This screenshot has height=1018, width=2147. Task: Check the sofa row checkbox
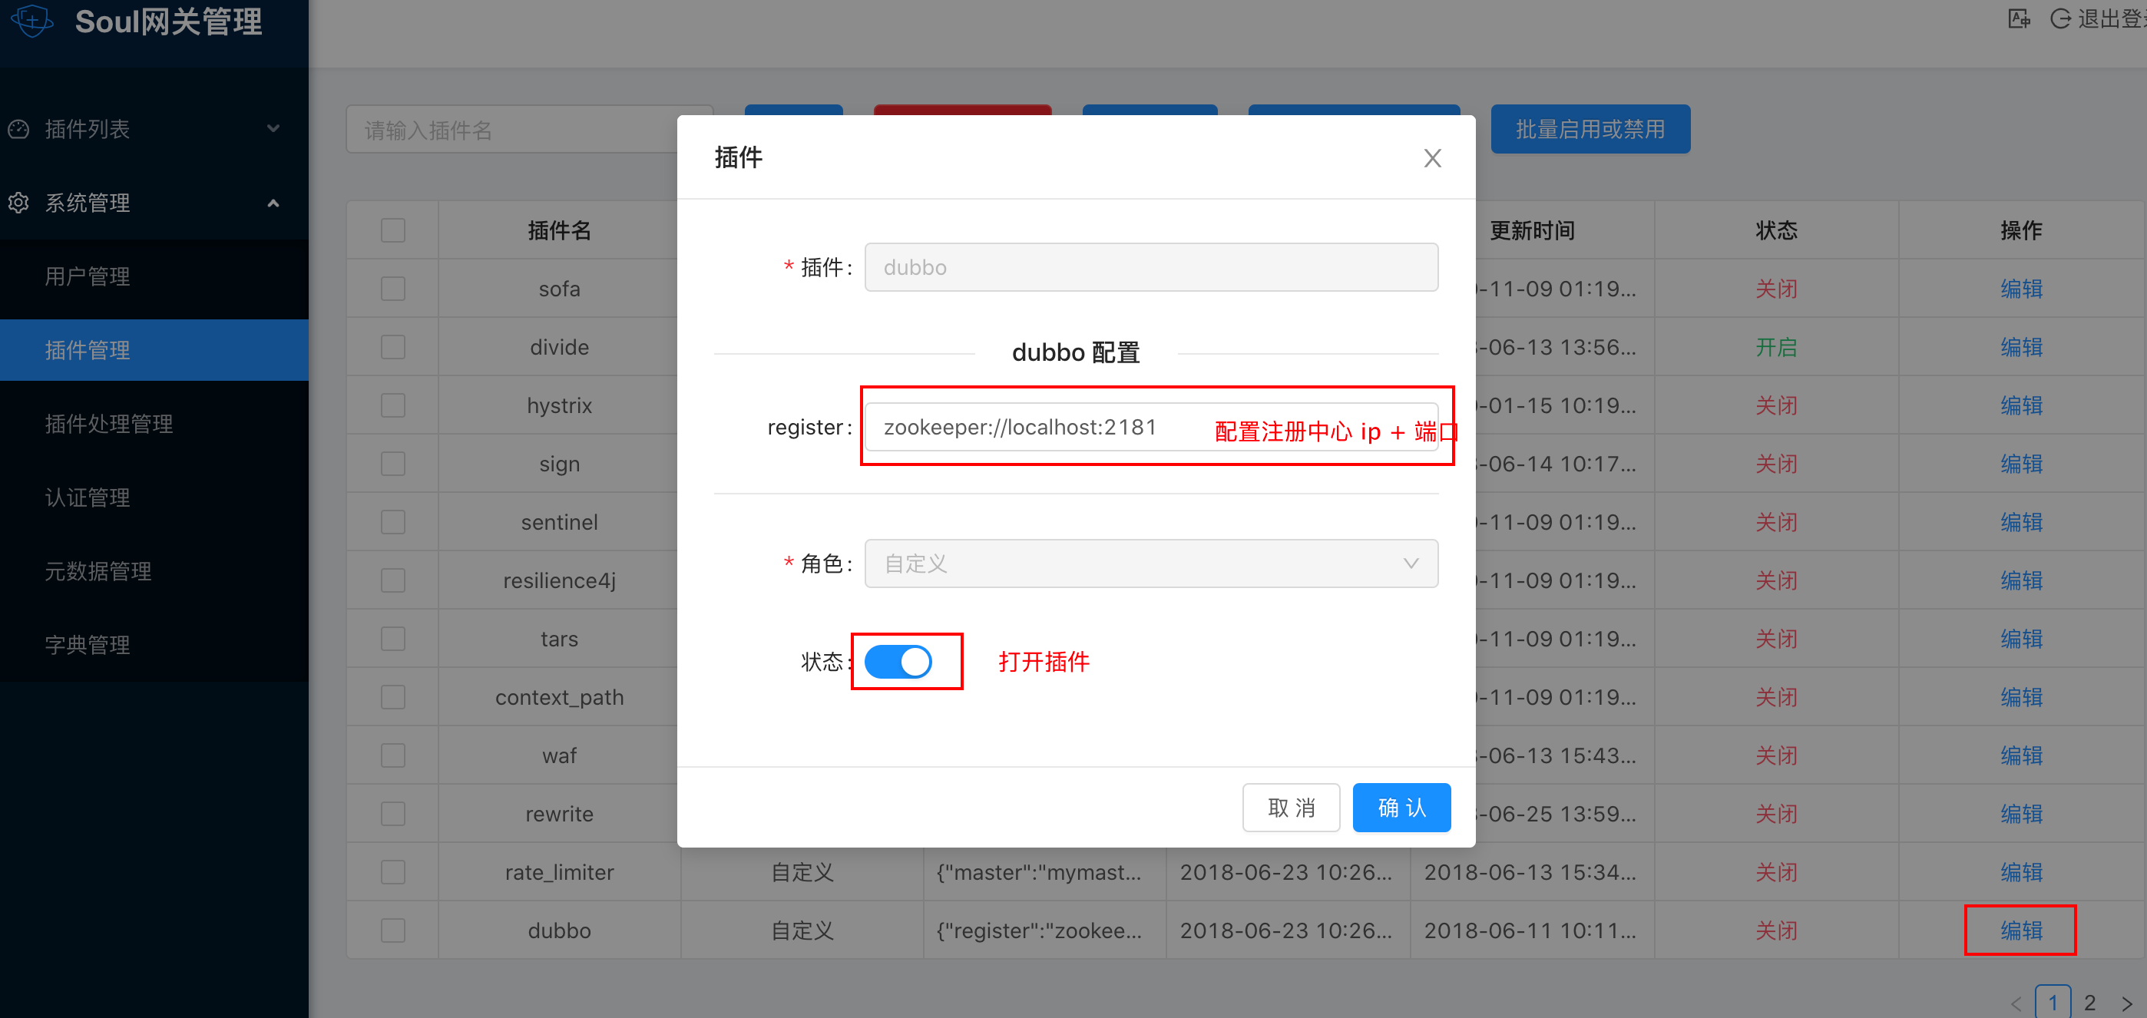click(x=392, y=289)
